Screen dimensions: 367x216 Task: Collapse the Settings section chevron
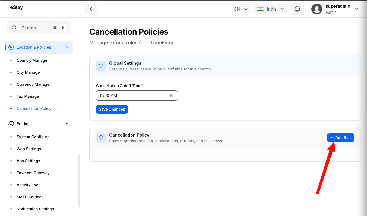pyautogui.click(x=67, y=124)
